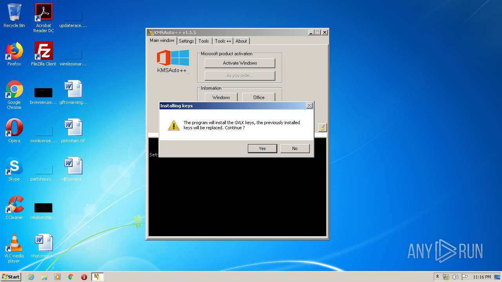Image resolution: width=502 pixels, height=282 pixels.
Task: Open Acrobat Reader DC shortcut
Action: [44, 18]
